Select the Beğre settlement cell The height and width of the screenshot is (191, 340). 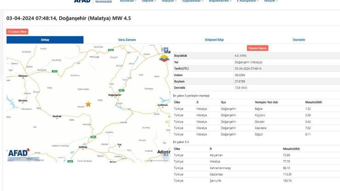pyautogui.click(x=259, y=109)
